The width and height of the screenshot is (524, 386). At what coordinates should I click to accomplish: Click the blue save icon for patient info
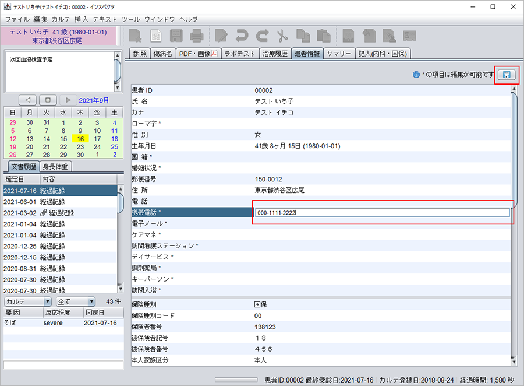pos(507,75)
